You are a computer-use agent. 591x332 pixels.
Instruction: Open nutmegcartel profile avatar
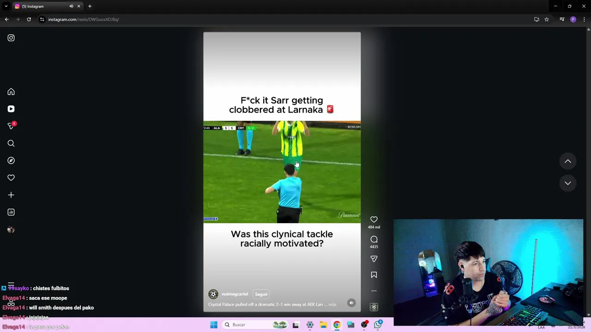click(x=213, y=294)
